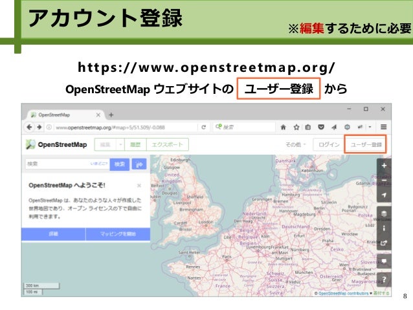Go forward with browser forward arrow
This screenshot has height=310, width=413.
tap(39, 127)
